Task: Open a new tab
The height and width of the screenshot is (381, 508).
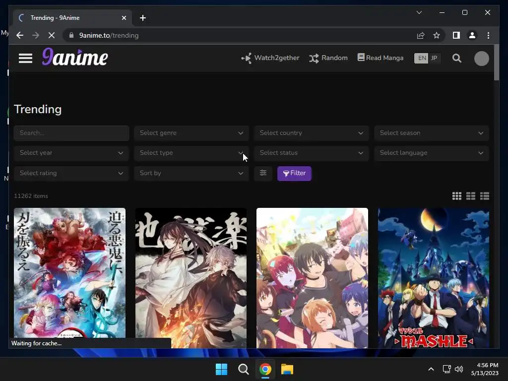Action: pos(143,18)
